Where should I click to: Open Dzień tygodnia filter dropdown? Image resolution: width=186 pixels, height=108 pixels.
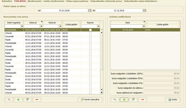pyautogui.click(x=22, y=26)
